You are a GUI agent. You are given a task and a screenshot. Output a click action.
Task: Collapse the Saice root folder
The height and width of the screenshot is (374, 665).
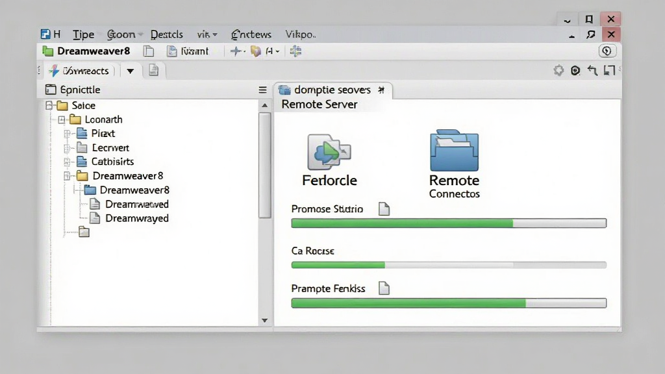click(49, 105)
